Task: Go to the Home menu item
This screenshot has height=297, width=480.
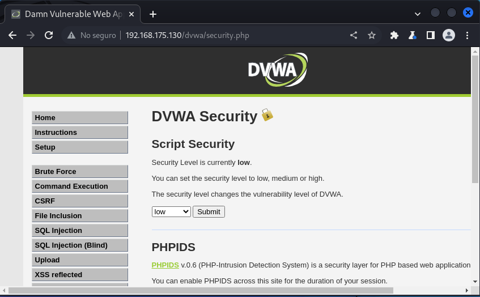Action: pyautogui.click(x=80, y=117)
